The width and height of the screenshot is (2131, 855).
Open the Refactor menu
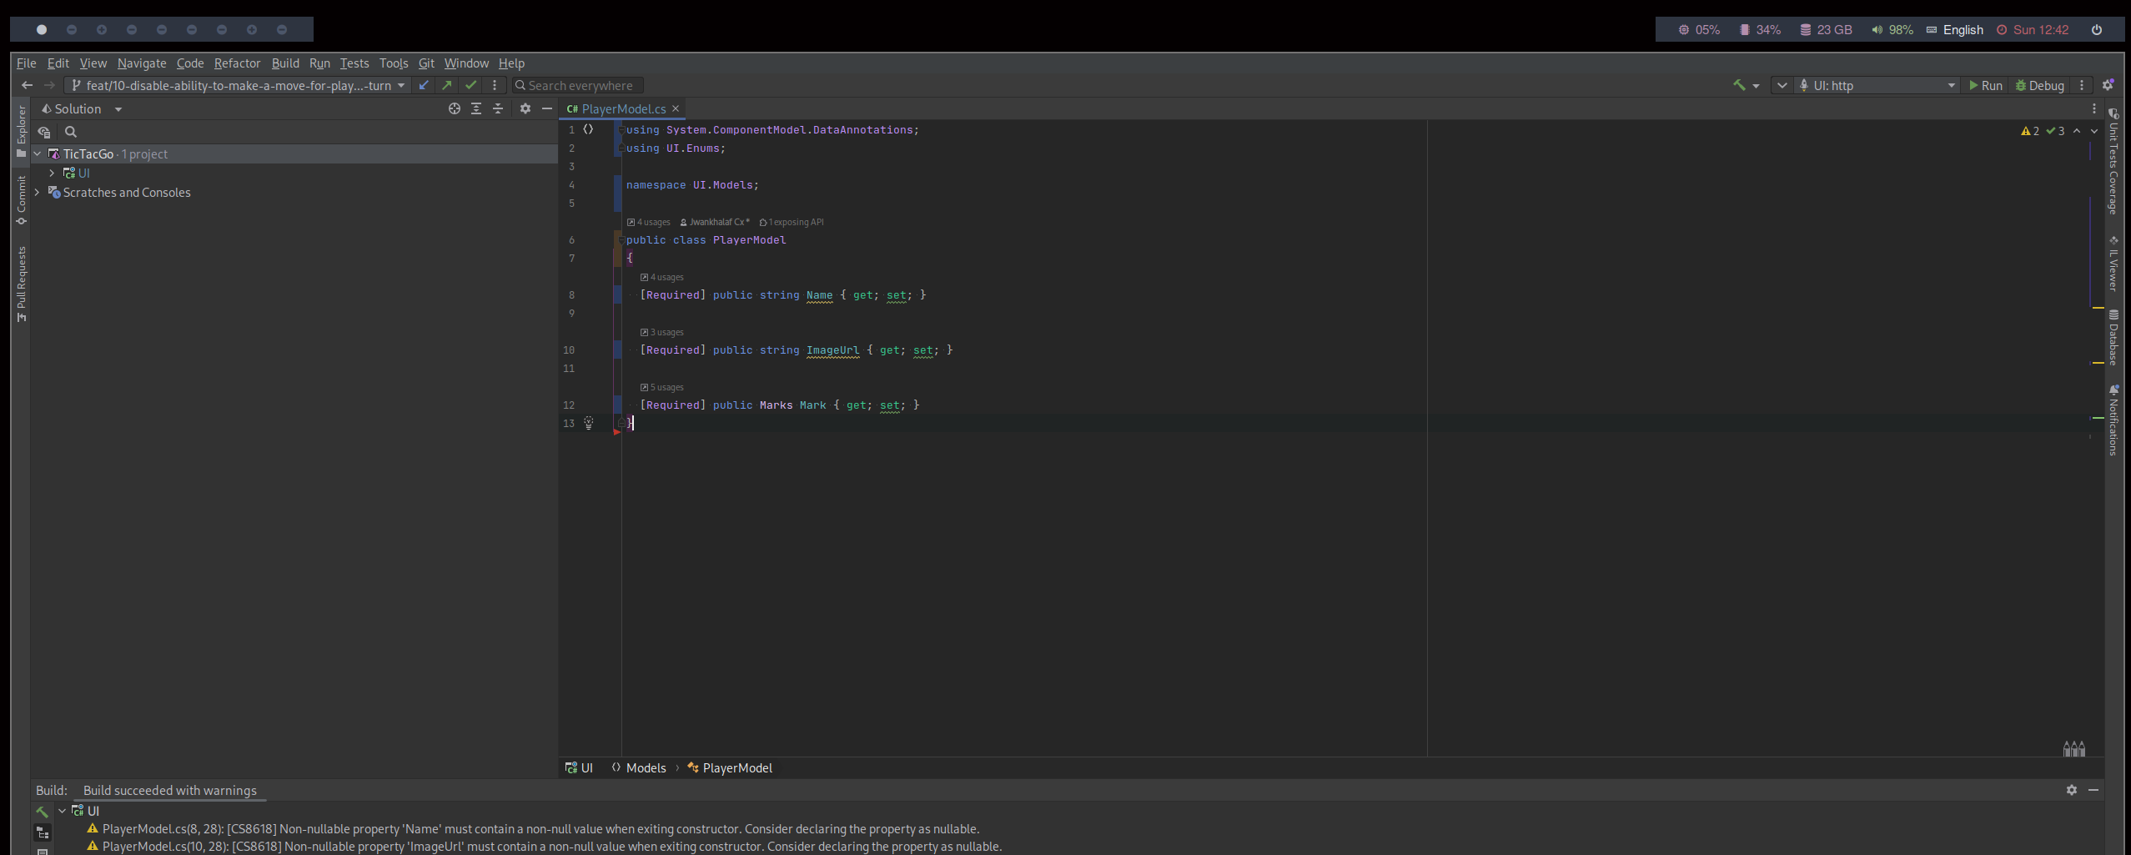[x=237, y=63]
